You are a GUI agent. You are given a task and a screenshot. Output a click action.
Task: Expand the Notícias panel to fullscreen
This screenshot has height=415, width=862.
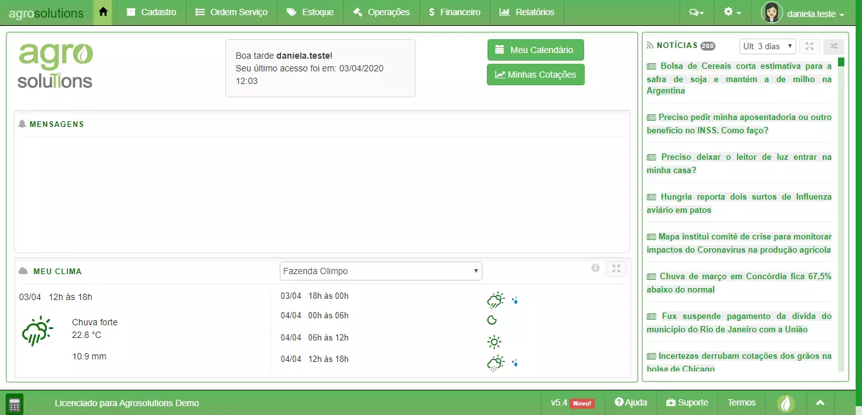(x=809, y=46)
